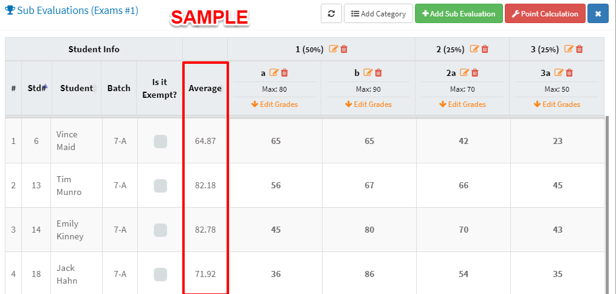
Task: Delete category 2 (25%) via trash icon
Action: [x=485, y=49]
